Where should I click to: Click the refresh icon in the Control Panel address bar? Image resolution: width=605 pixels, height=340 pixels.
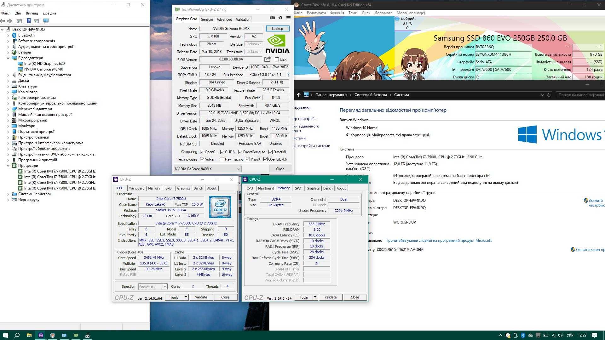point(549,95)
